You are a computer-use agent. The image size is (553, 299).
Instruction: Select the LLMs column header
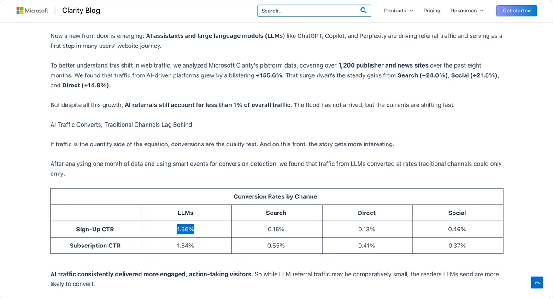point(185,213)
